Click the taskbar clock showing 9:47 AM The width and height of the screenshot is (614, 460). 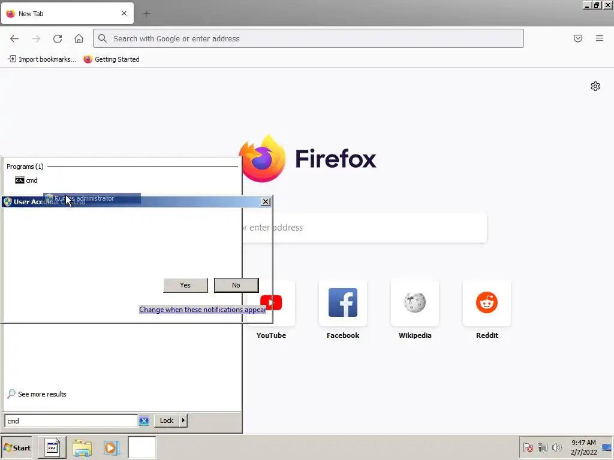(x=583, y=447)
